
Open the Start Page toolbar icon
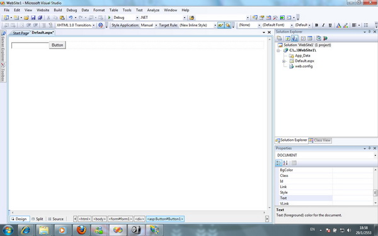pos(282,18)
